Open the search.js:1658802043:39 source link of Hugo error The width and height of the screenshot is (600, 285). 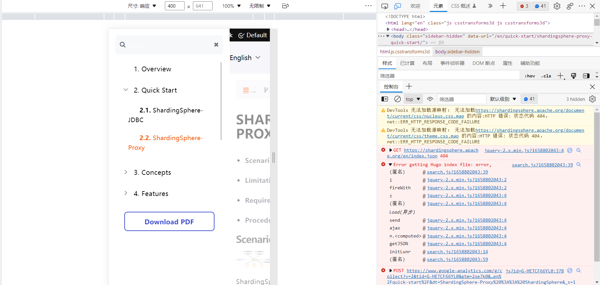pos(542,165)
